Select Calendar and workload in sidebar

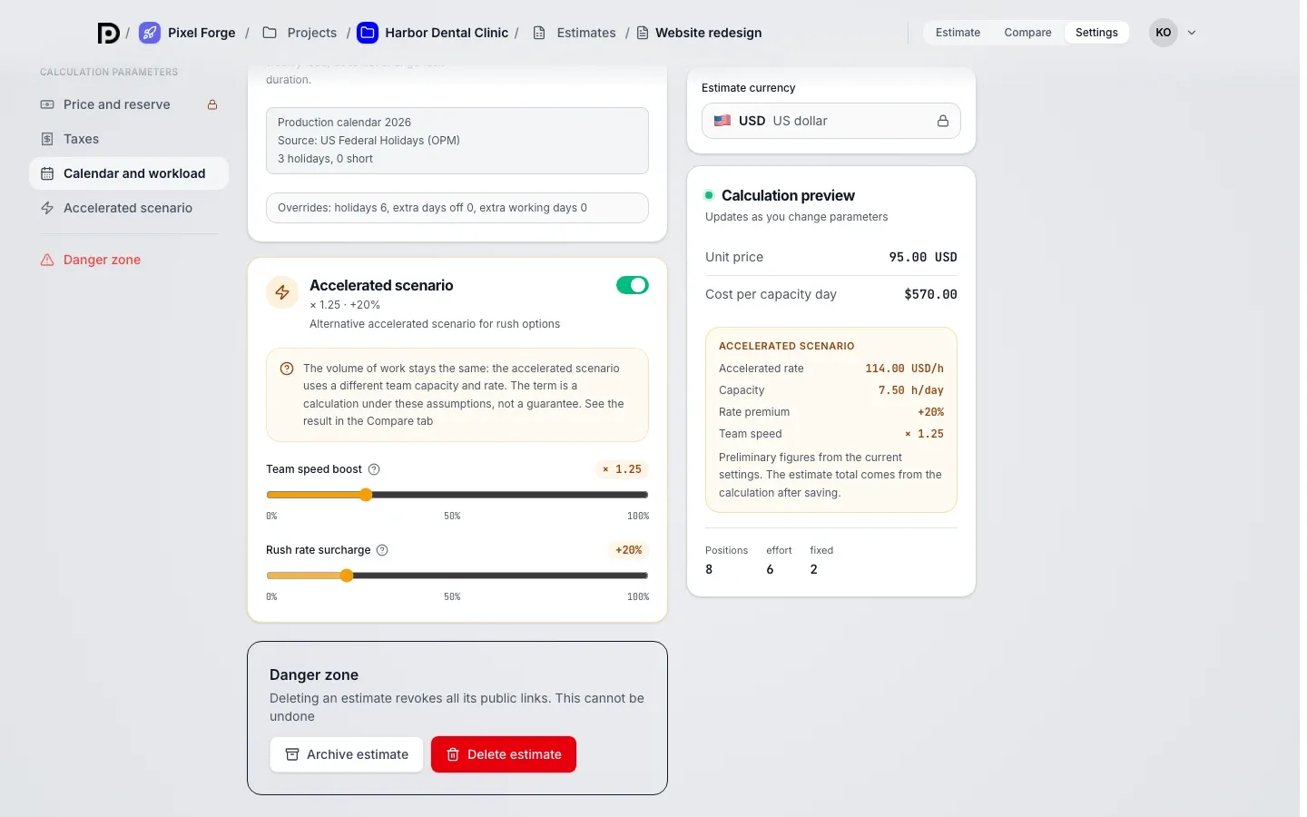(129, 173)
